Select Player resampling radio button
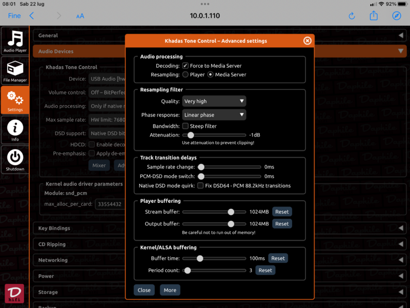 pos(186,74)
